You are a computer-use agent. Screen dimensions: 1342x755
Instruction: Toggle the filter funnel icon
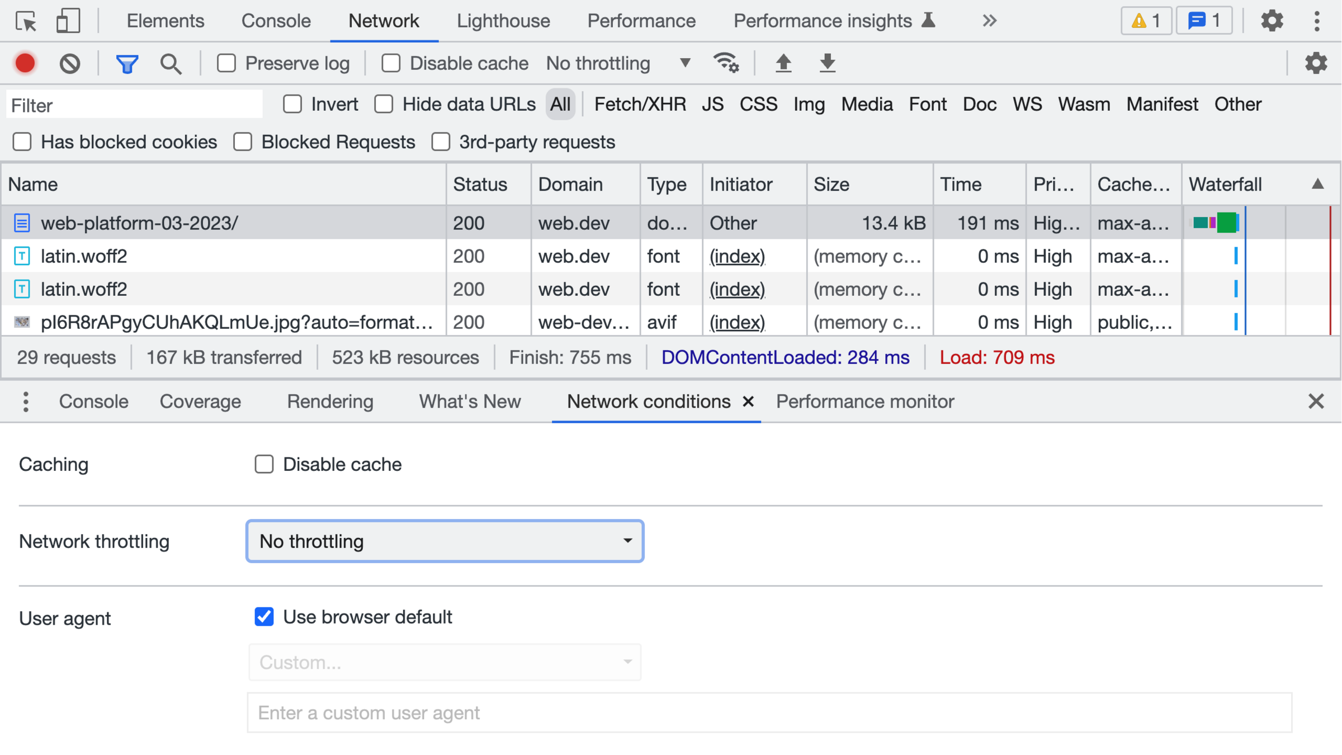click(x=127, y=63)
